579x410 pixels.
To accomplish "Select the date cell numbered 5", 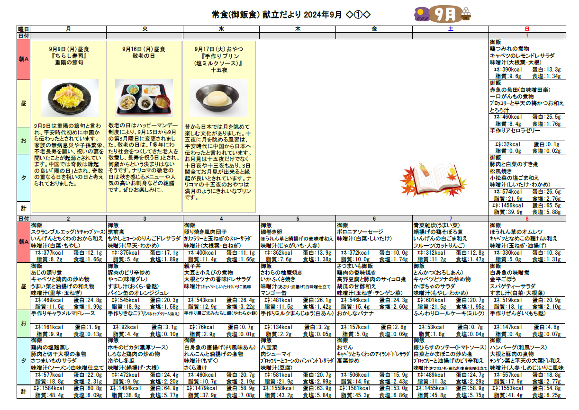I will [298, 219].
